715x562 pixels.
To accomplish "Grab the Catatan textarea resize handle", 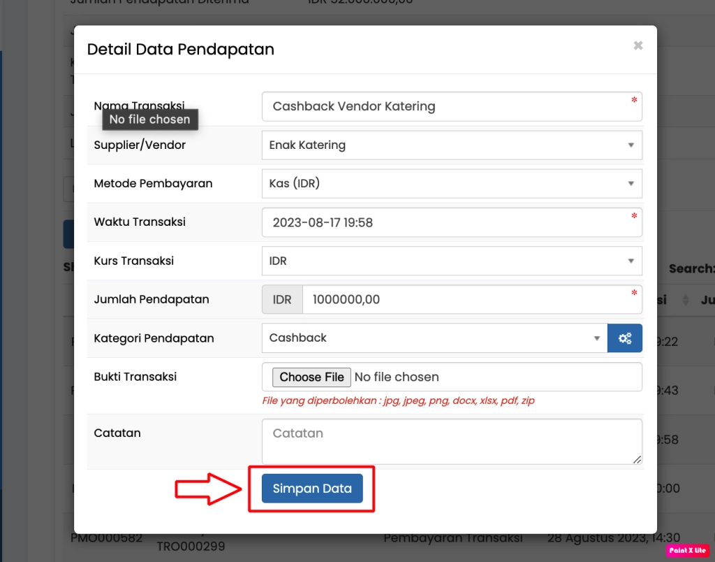I will tap(637, 459).
